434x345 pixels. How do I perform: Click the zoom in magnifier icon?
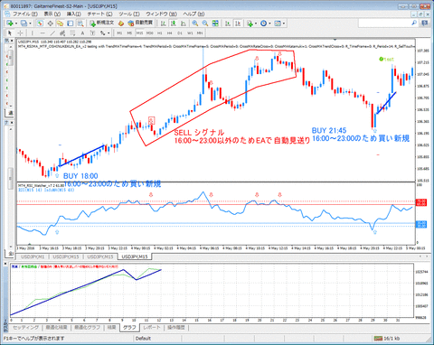pos(195,23)
